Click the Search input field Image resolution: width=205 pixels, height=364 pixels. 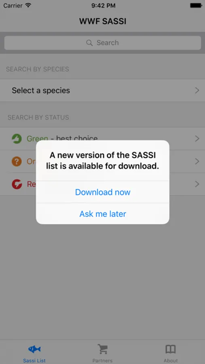click(x=103, y=43)
